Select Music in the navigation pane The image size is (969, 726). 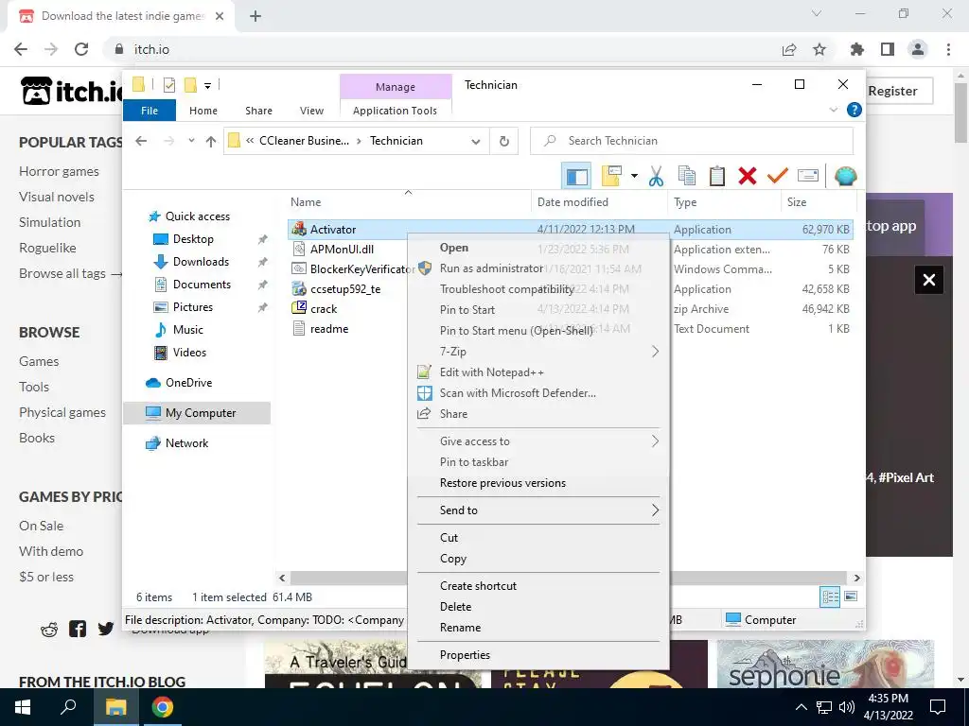click(188, 330)
